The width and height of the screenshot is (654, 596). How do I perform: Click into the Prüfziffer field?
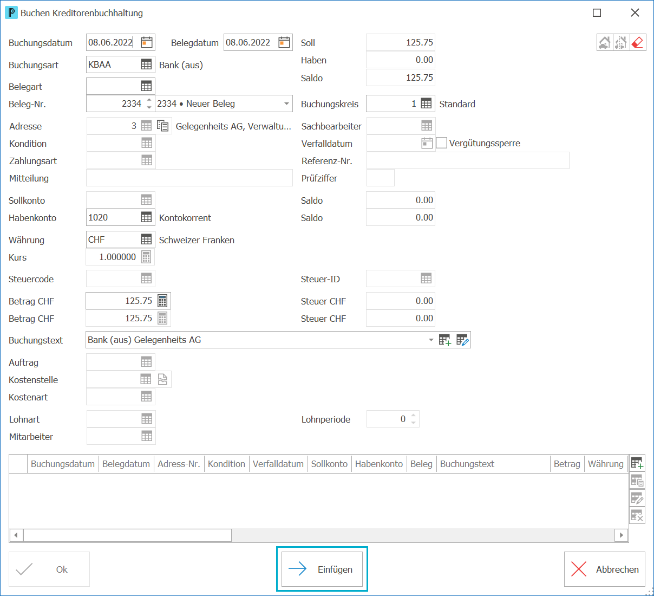(x=380, y=178)
